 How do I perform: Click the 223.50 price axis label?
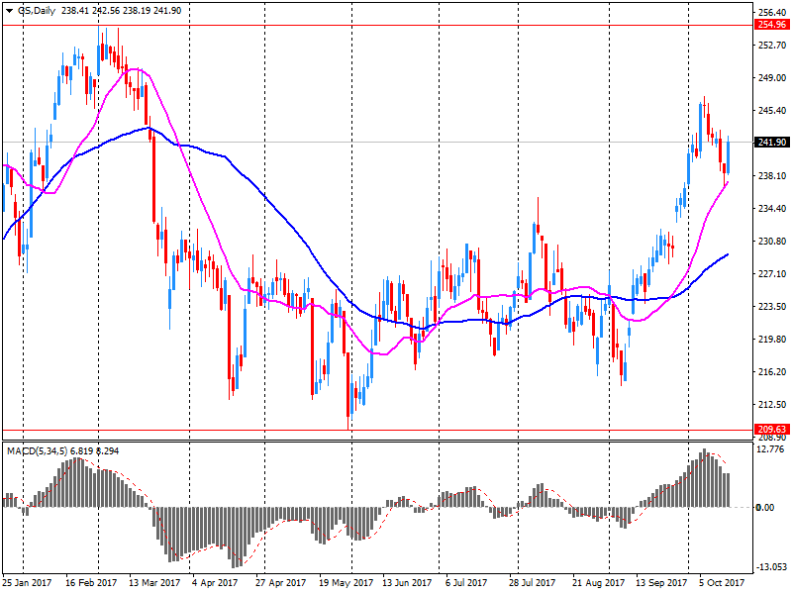[772, 306]
